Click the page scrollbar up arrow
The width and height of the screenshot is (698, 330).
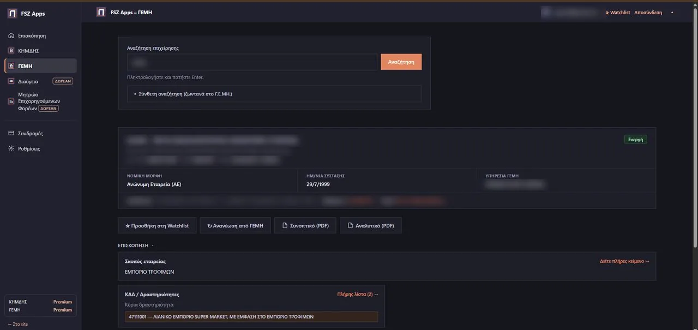(x=694, y=4)
